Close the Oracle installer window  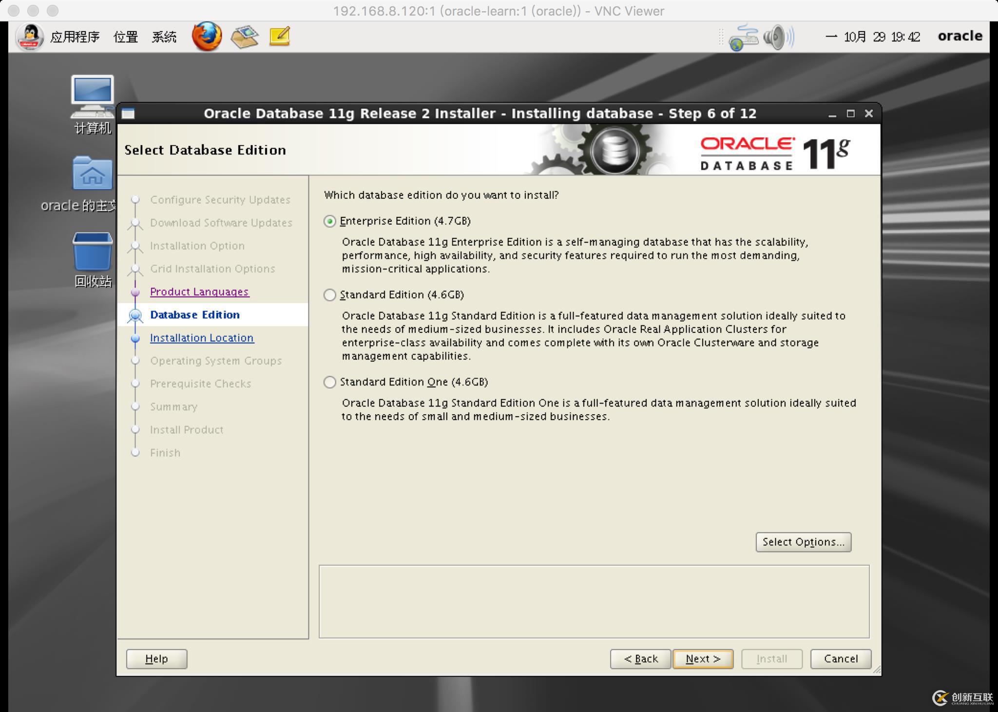pyautogui.click(x=869, y=114)
